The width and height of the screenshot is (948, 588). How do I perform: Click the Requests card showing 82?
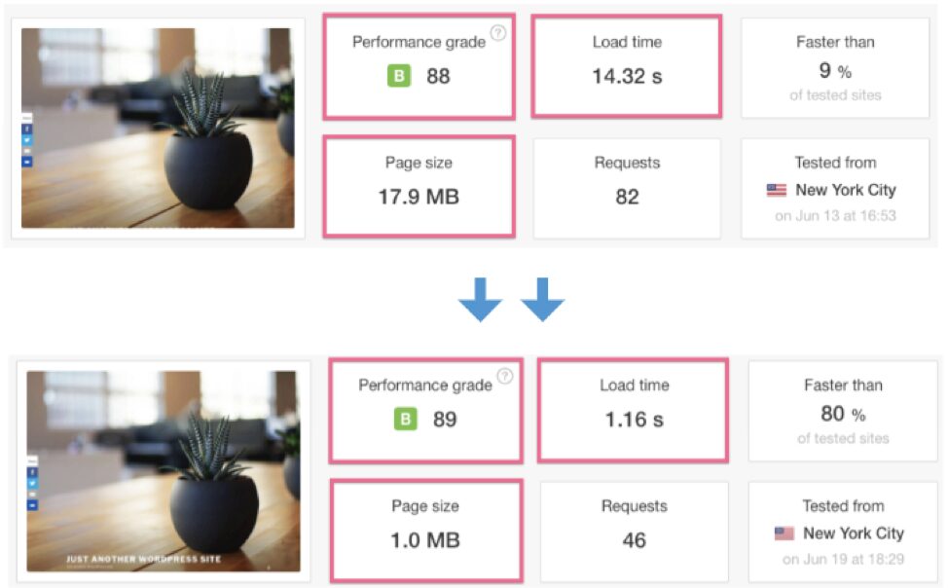627,186
